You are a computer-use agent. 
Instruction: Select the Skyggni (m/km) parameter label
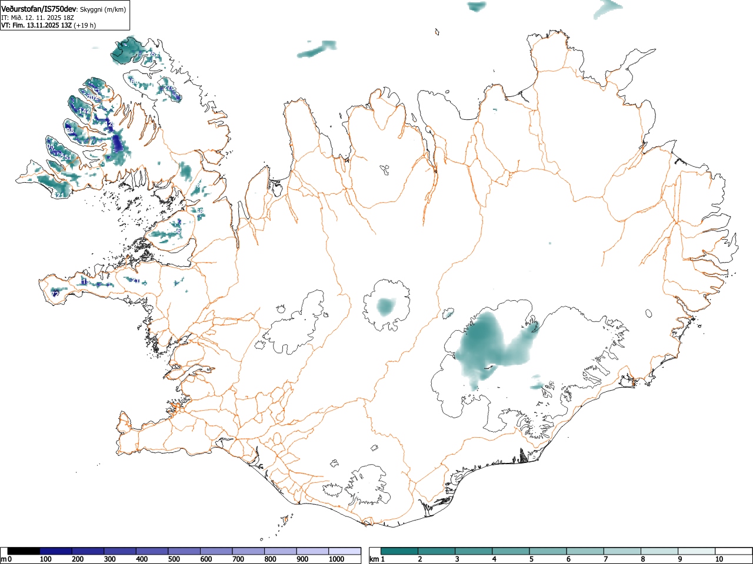pyautogui.click(x=103, y=9)
